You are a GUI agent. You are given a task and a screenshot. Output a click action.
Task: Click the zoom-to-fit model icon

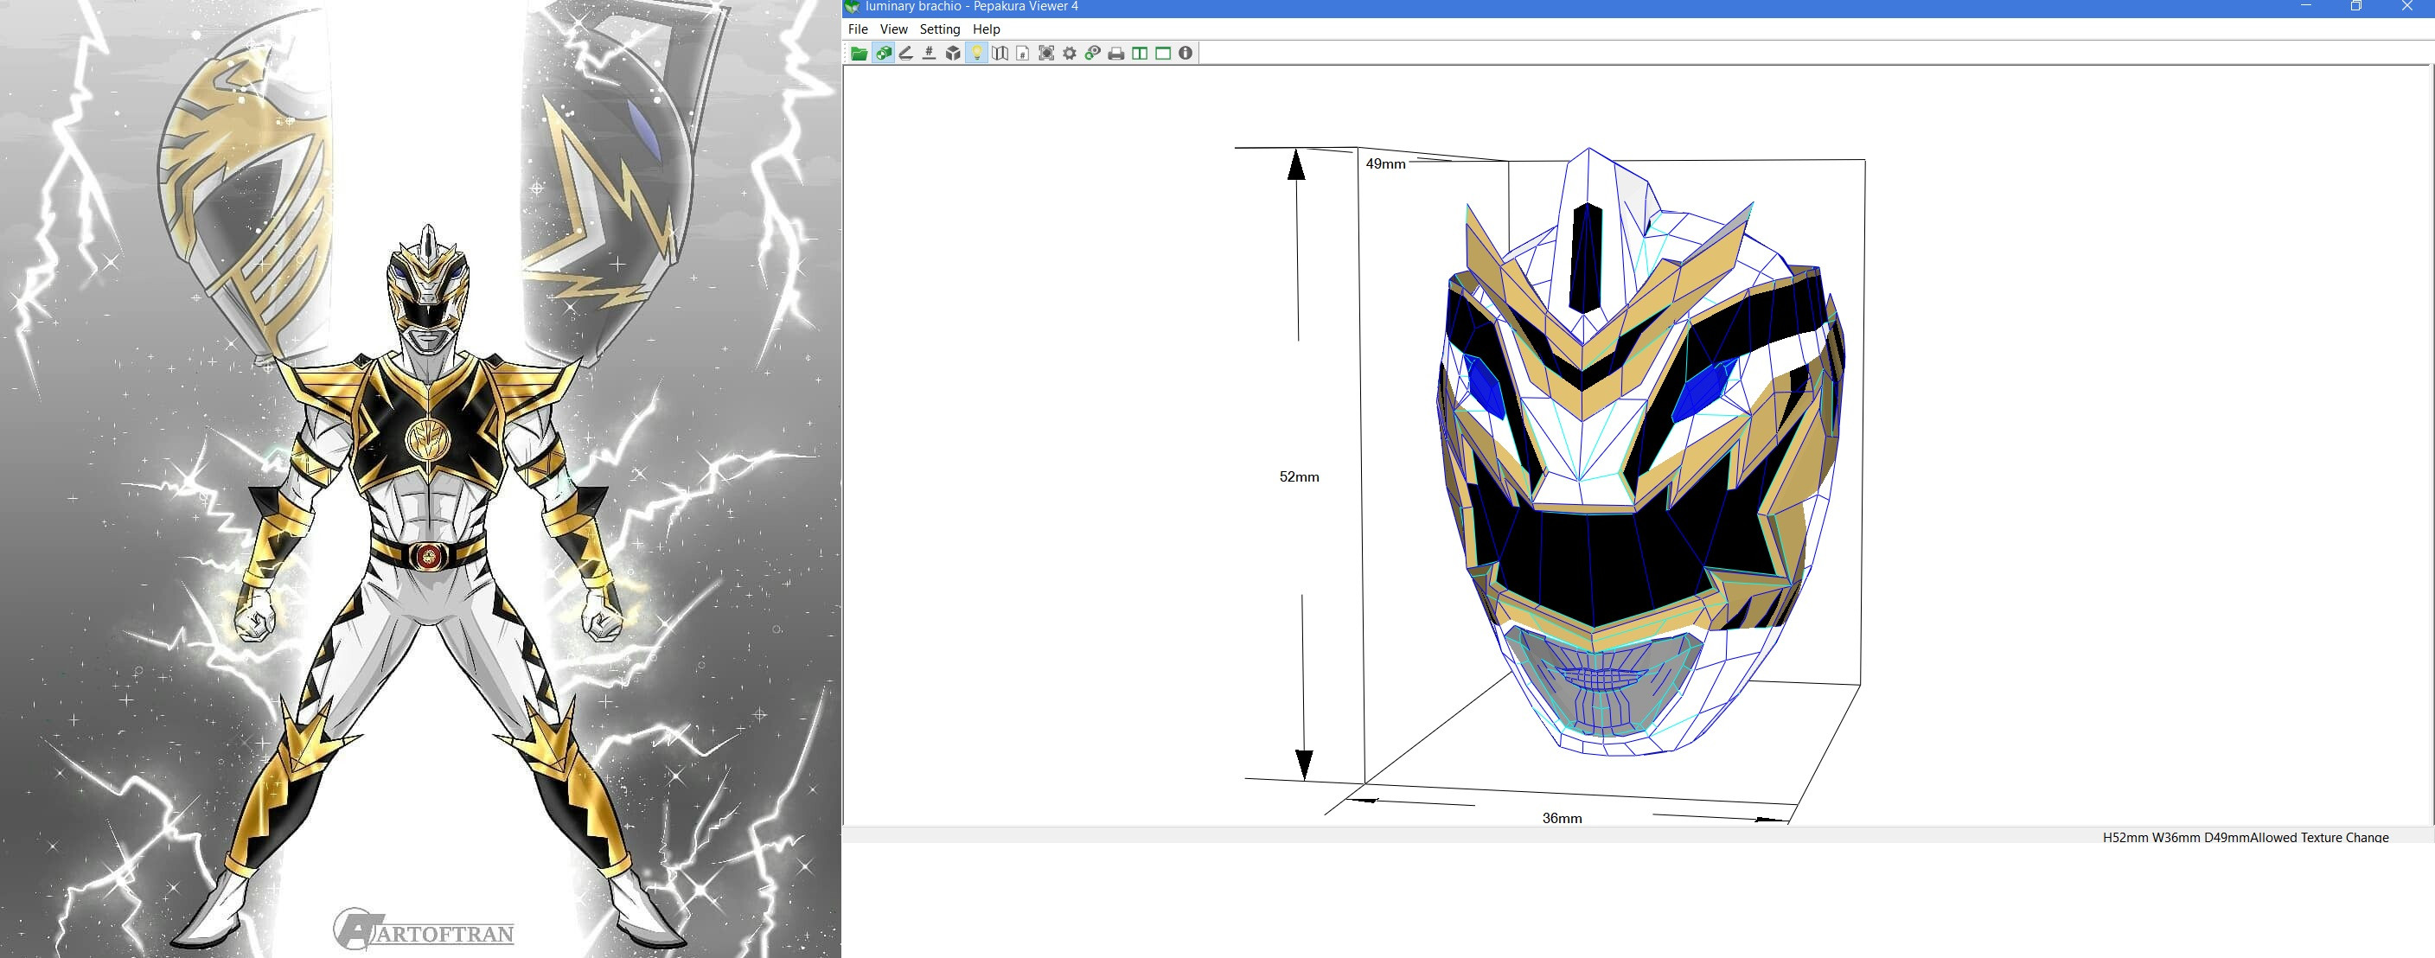click(1046, 54)
